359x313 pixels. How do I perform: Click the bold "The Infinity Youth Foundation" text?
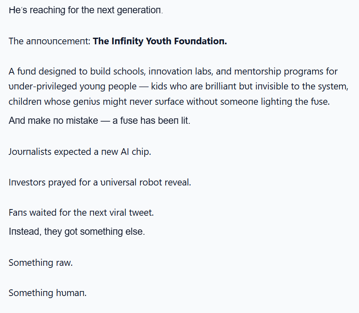pos(160,41)
